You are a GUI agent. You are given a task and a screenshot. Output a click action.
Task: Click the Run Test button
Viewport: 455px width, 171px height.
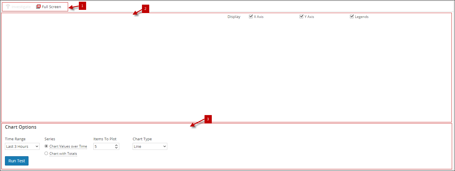pos(17,161)
